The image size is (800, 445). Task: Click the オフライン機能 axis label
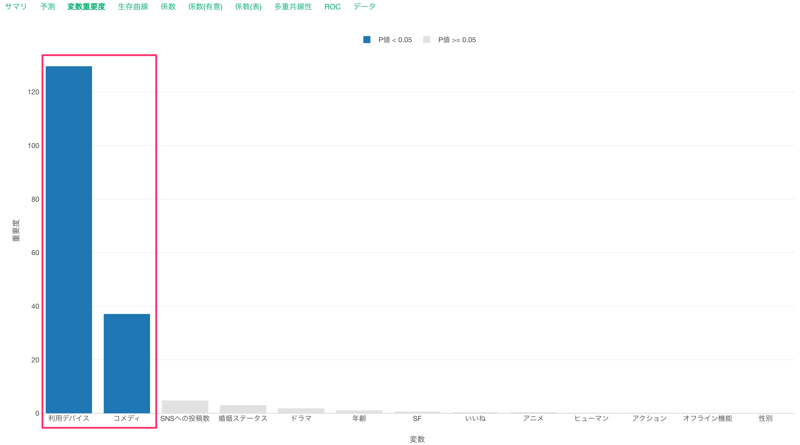pos(707,418)
